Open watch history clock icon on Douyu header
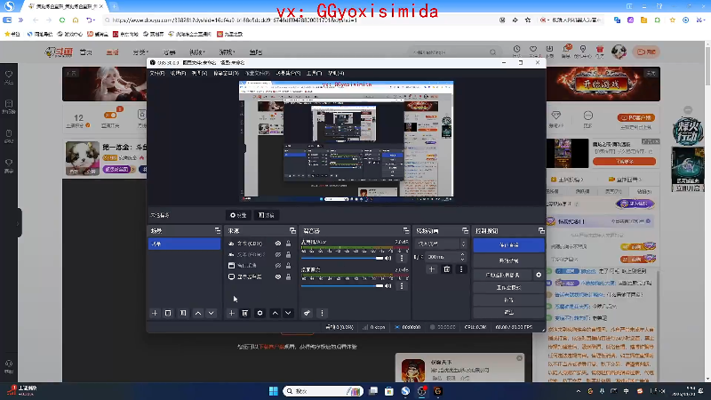The image size is (711, 400). [x=516, y=50]
